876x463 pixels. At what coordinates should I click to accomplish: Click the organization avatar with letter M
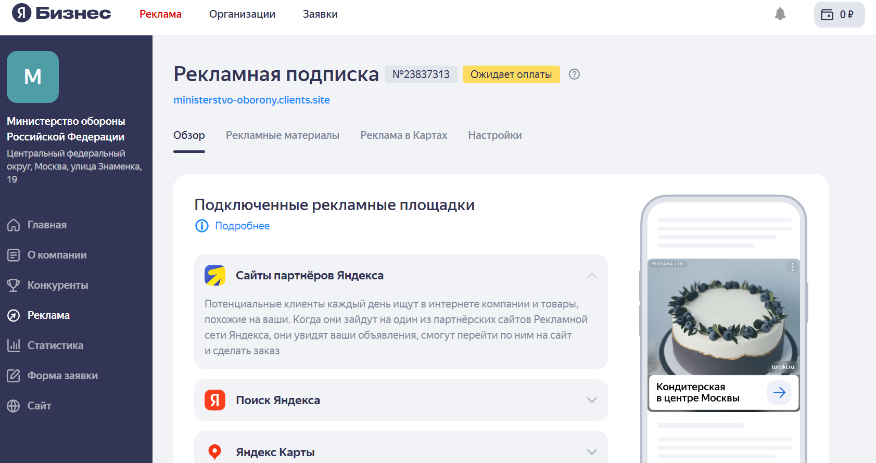(33, 77)
